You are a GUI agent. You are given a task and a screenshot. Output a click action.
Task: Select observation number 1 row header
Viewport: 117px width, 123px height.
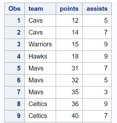[x=14, y=20]
